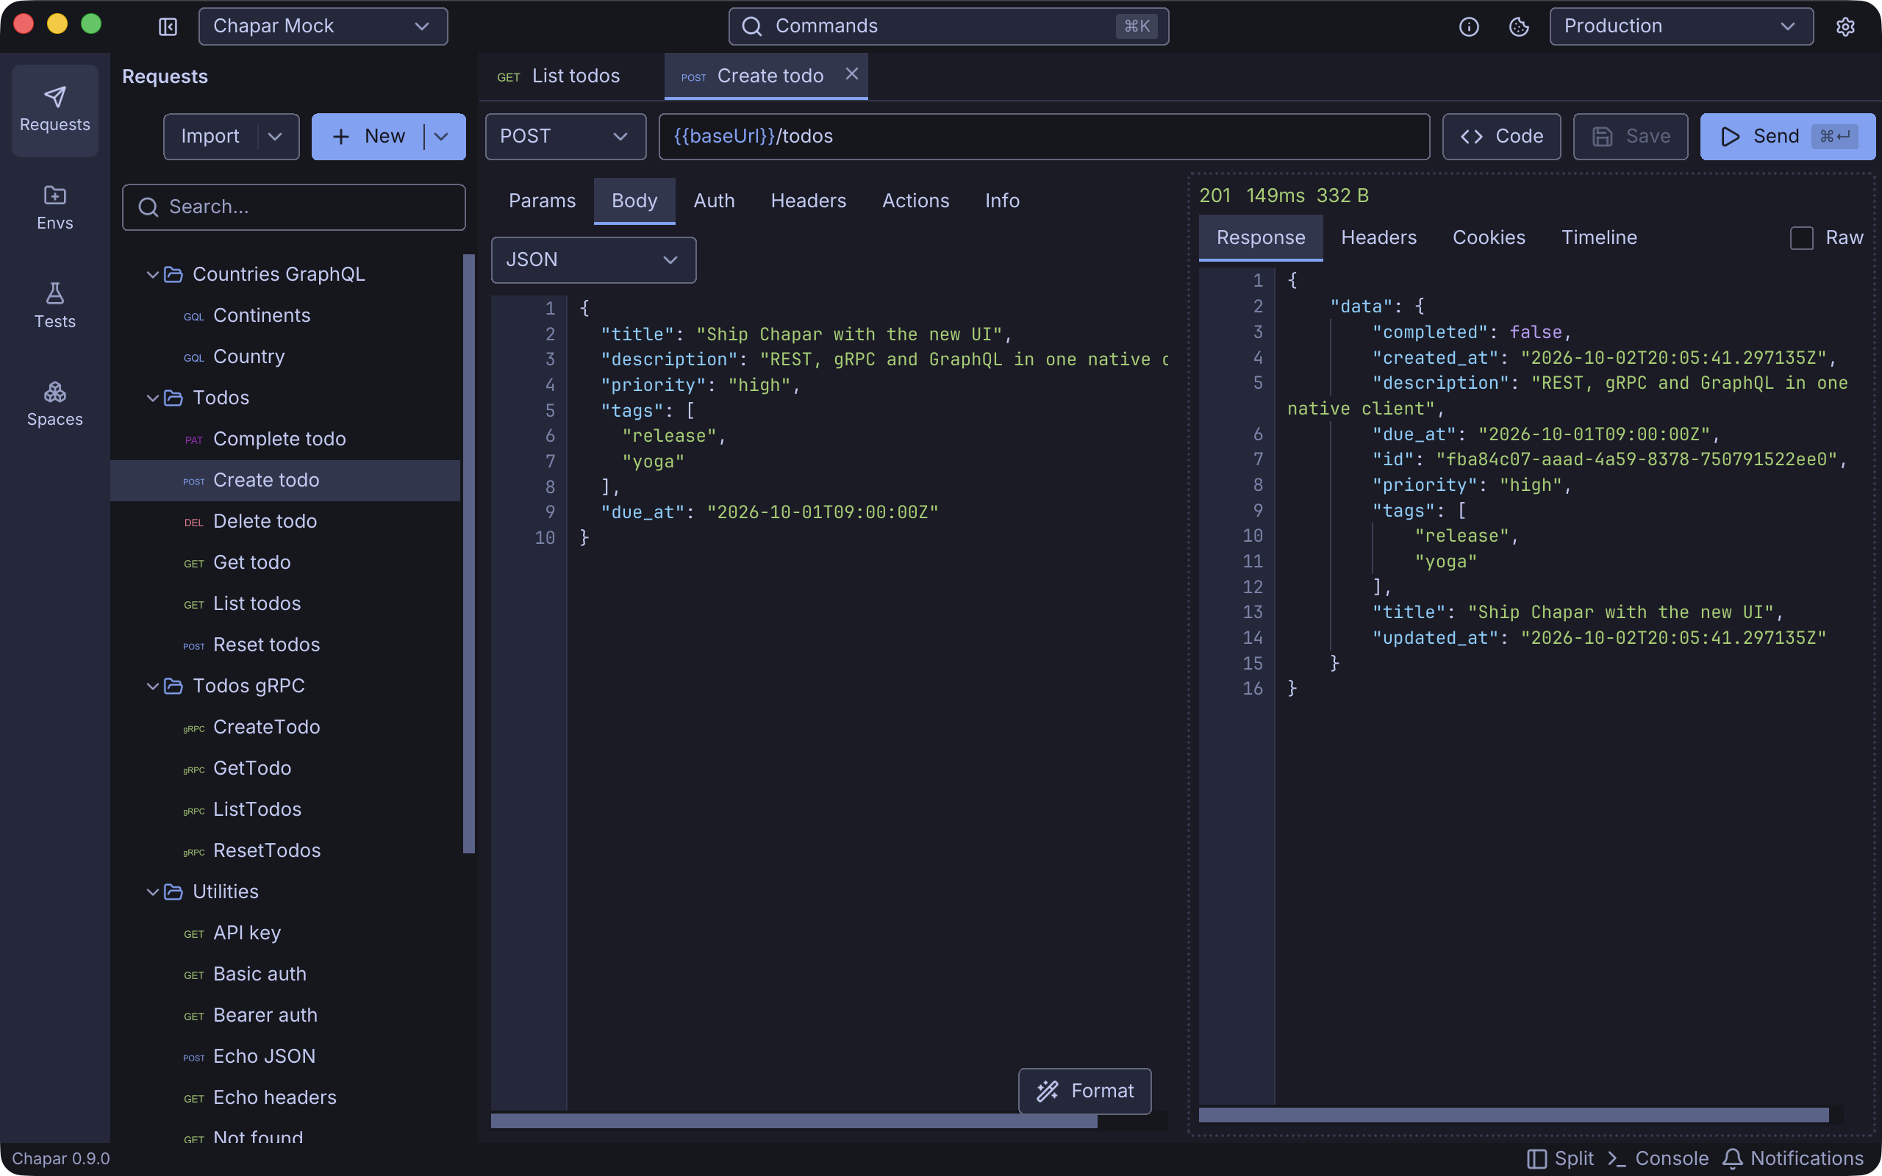This screenshot has width=1882, height=1176.
Task: Open the New button dropdown arrow
Action: tap(442, 136)
